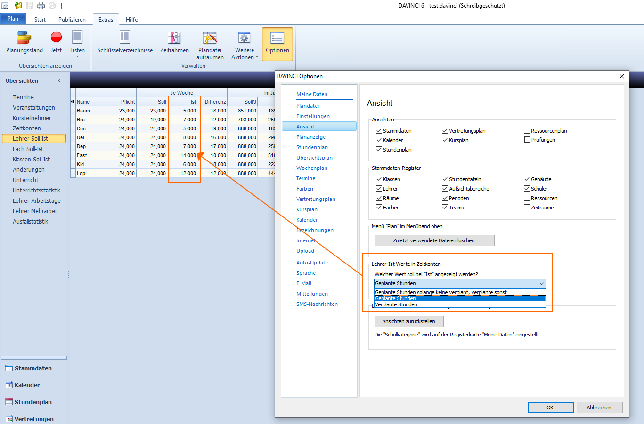
Task: Open Unterrichtsstatistik overview
Action: pyautogui.click(x=37, y=190)
